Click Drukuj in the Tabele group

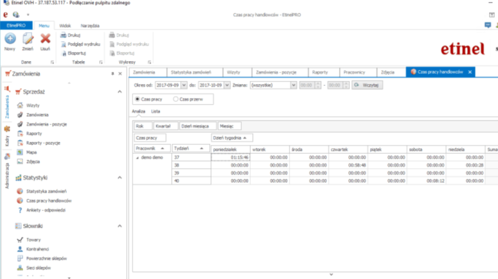(x=71, y=35)
